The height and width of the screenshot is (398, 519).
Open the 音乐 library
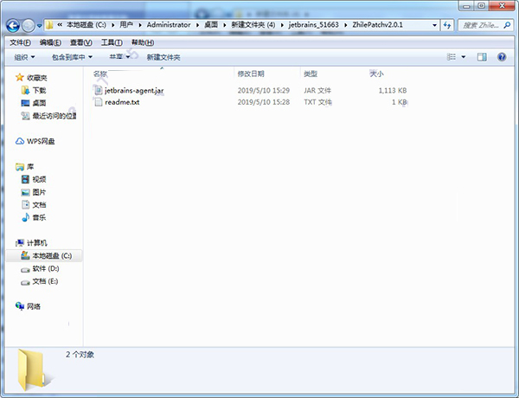click(x=34, y=217)
